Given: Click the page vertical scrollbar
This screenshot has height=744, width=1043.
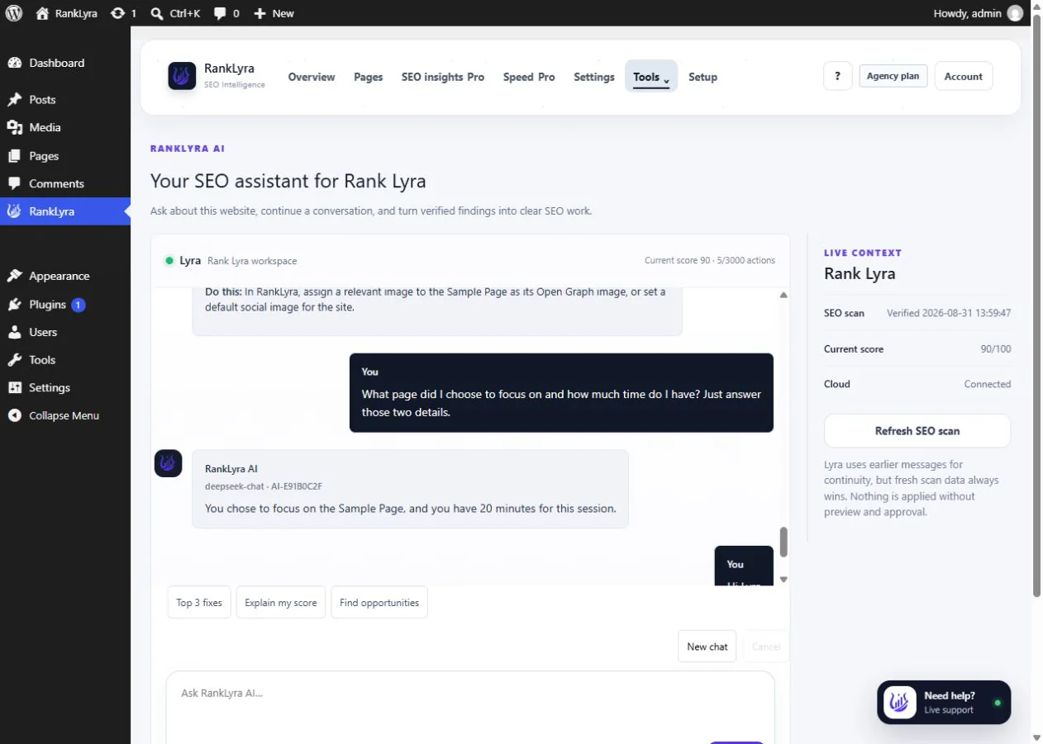Looking at the screenshot, I should click(1036, 306).
